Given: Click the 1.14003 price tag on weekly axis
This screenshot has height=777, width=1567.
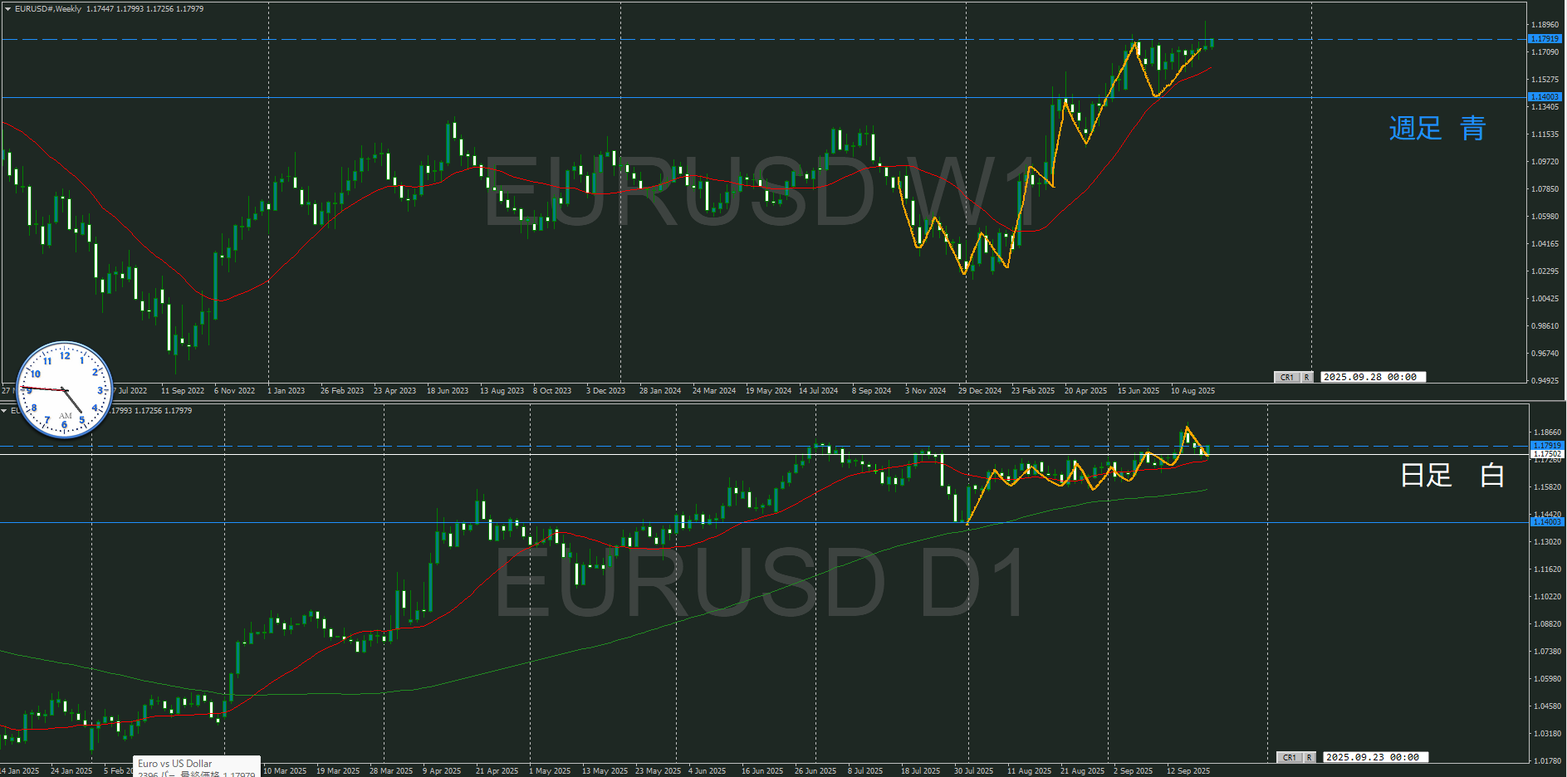Looking at the screenshot, I should coord(1545,97).
